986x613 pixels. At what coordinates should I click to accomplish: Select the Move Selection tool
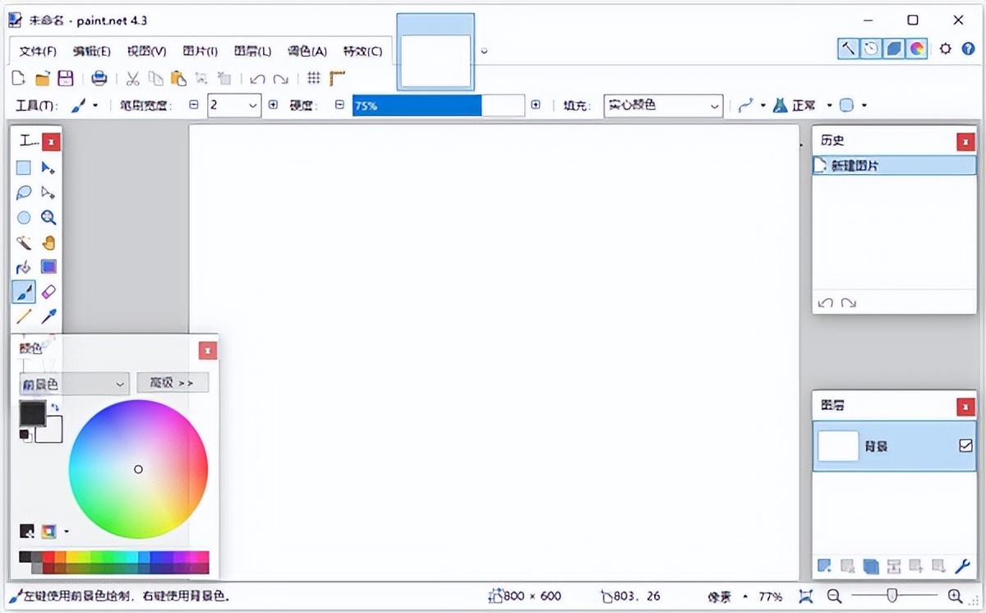(x=48, y=192)
